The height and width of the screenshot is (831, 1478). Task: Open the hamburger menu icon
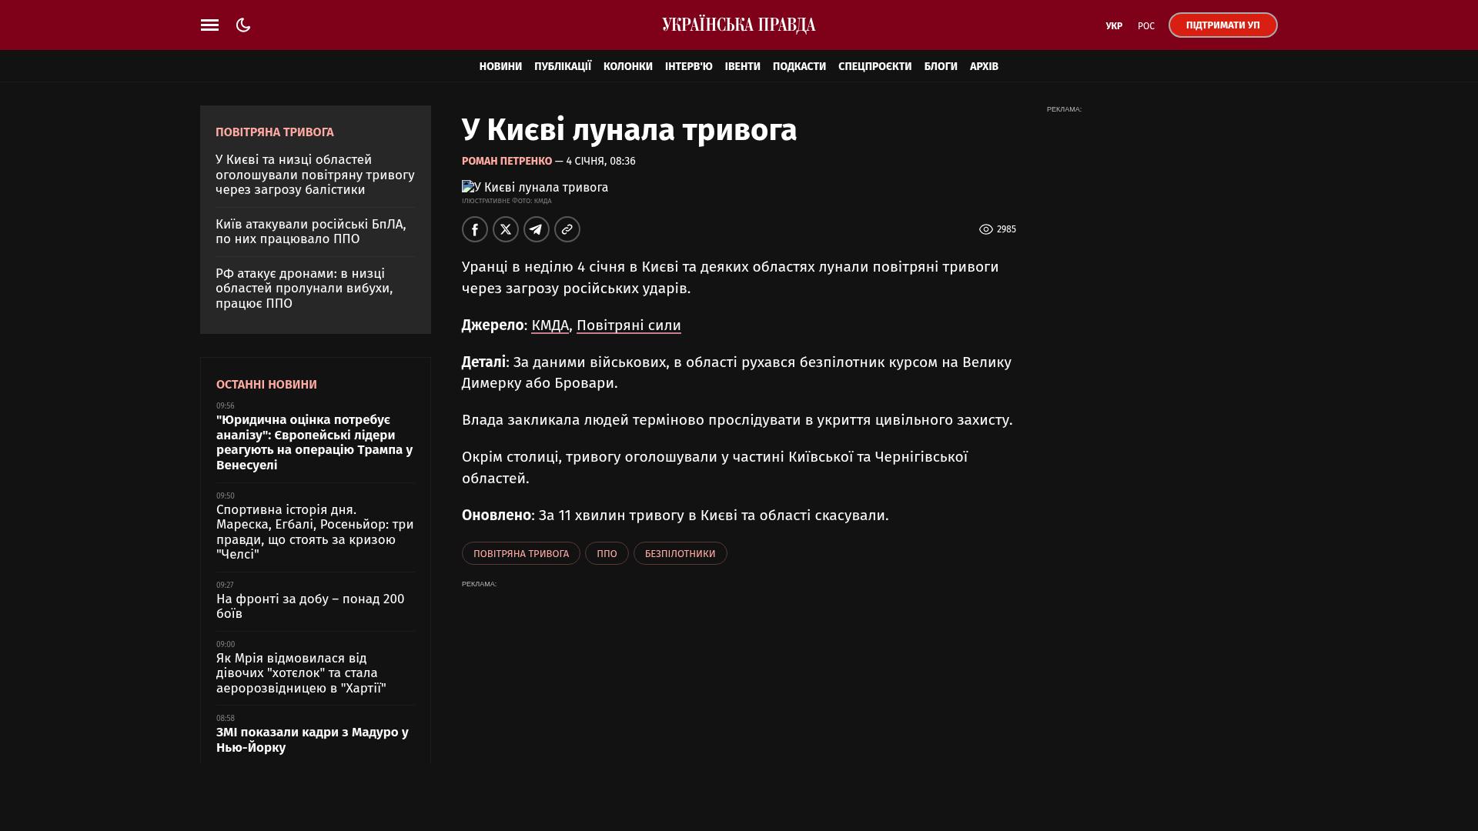tap(209, 25)
